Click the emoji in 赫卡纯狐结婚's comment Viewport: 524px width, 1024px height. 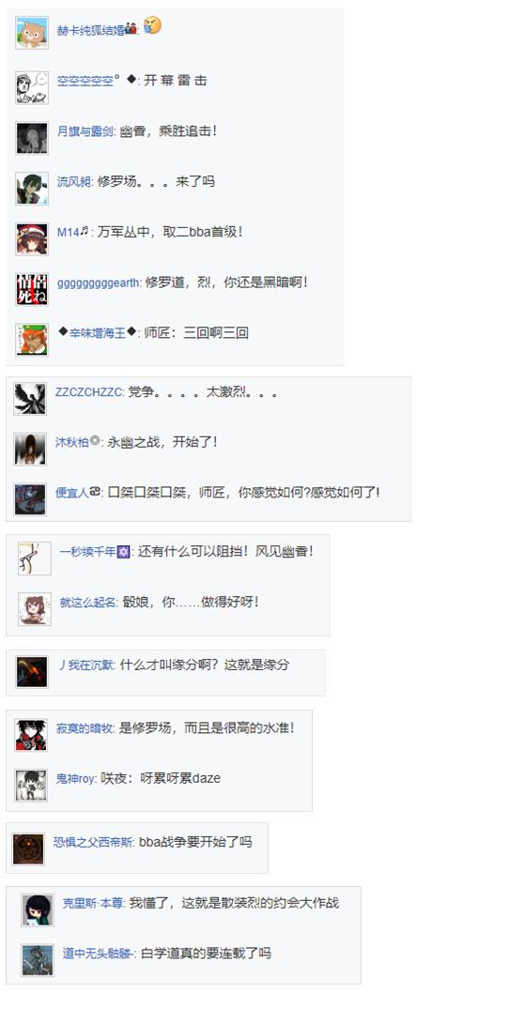tap(152, 26)
